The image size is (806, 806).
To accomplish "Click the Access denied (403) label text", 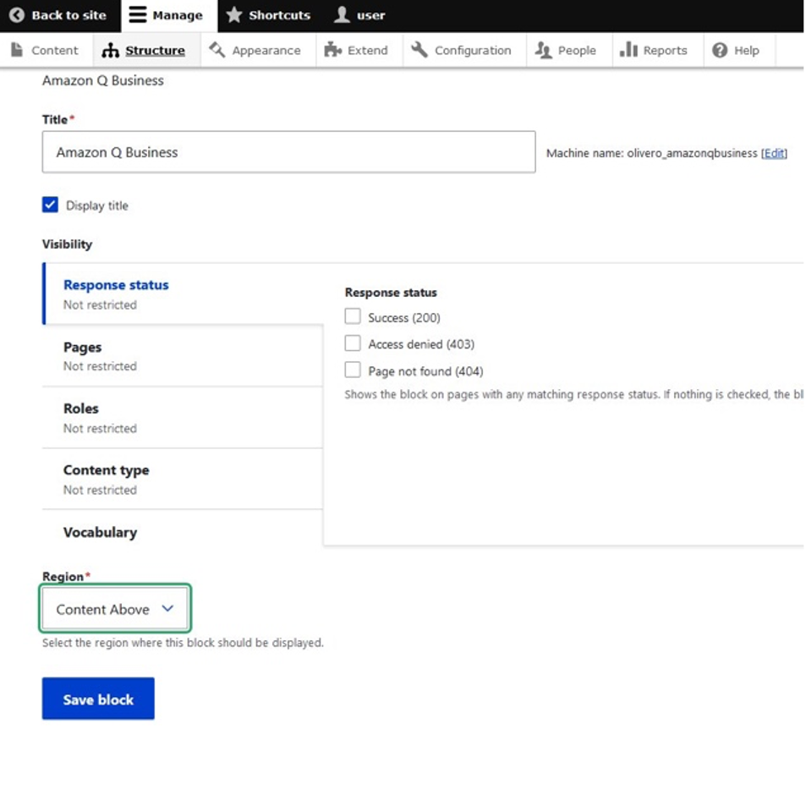I will (x=421, y=344).
